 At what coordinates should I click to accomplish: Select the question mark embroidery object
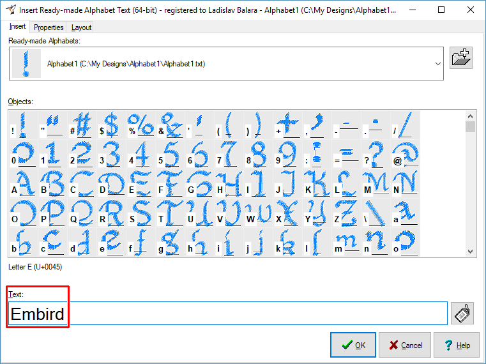pyautogui.click(x=376, y=154)
